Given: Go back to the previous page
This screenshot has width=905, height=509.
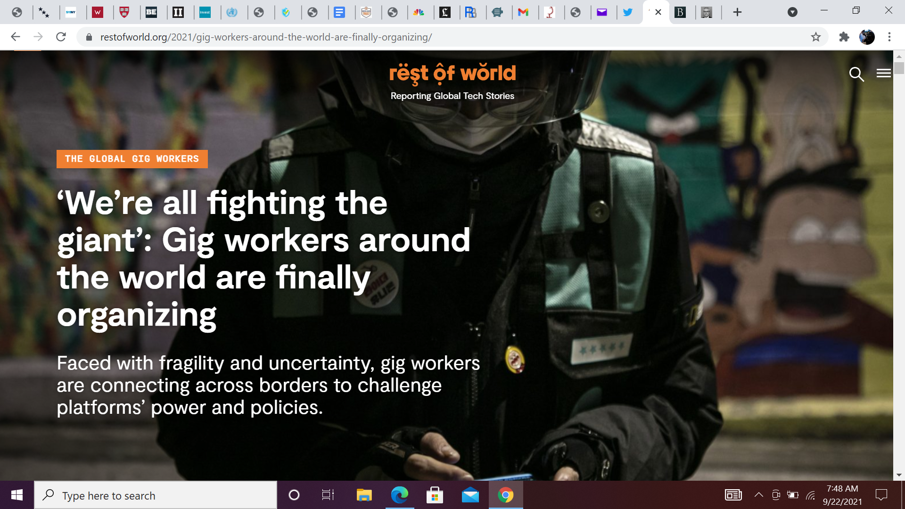Looking at the screenshot, I should pyautogui.click(x=16, y=37).
